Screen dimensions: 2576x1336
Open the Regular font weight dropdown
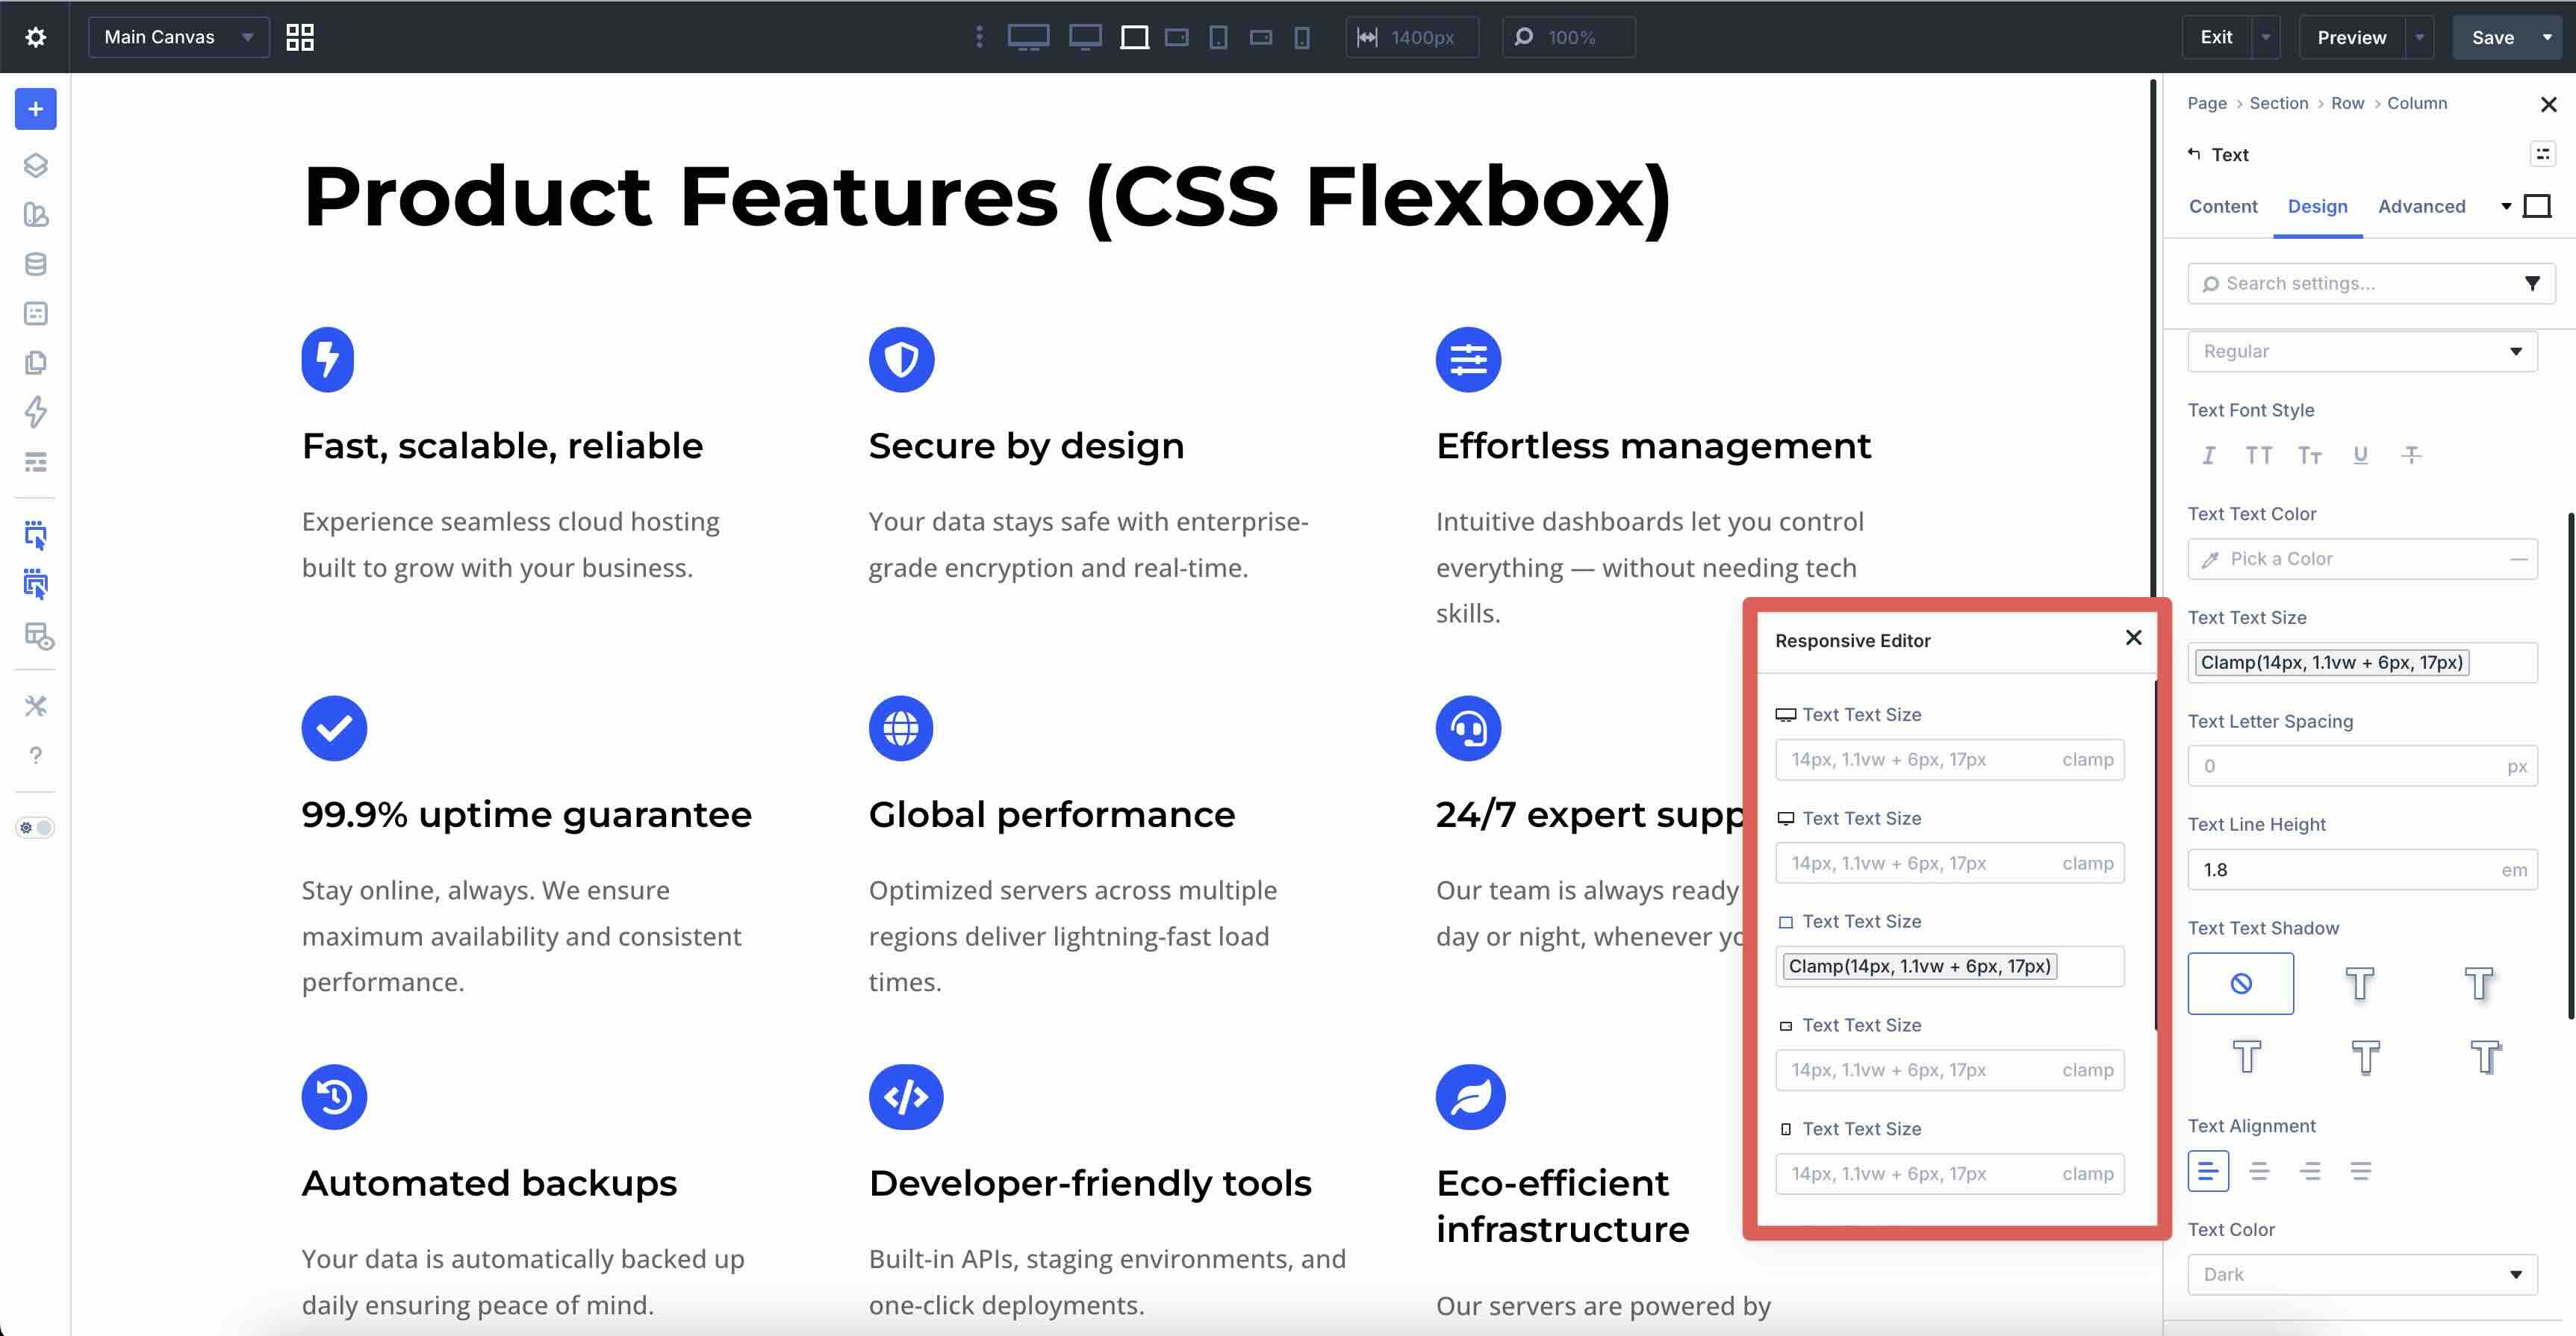pyautogui.click(x=2361, y=351)
